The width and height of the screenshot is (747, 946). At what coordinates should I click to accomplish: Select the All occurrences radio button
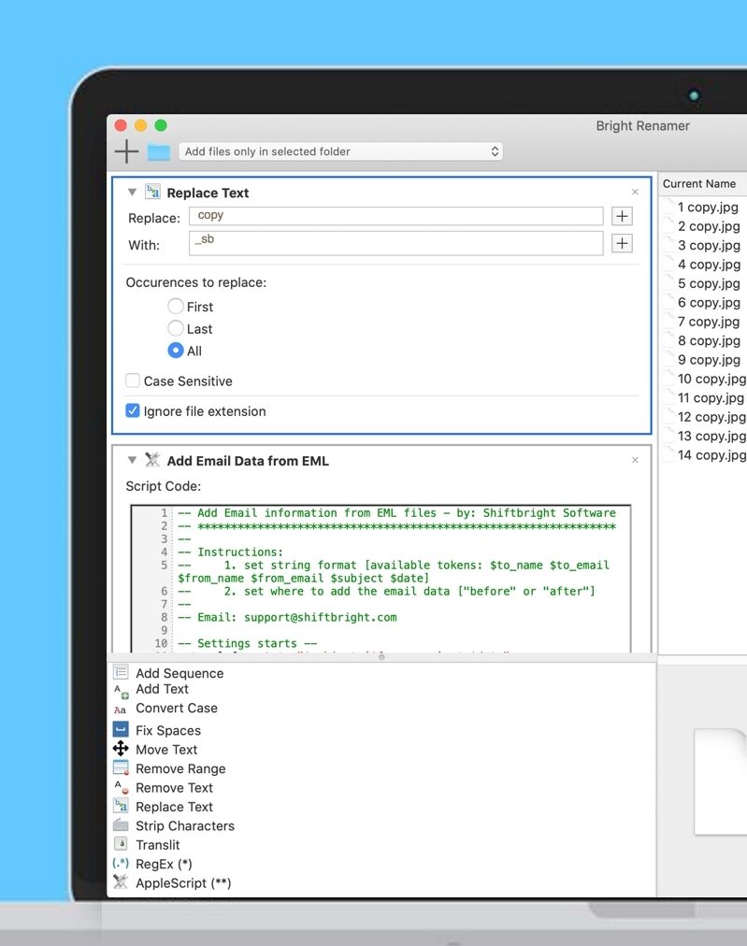(x=176, y=351)
